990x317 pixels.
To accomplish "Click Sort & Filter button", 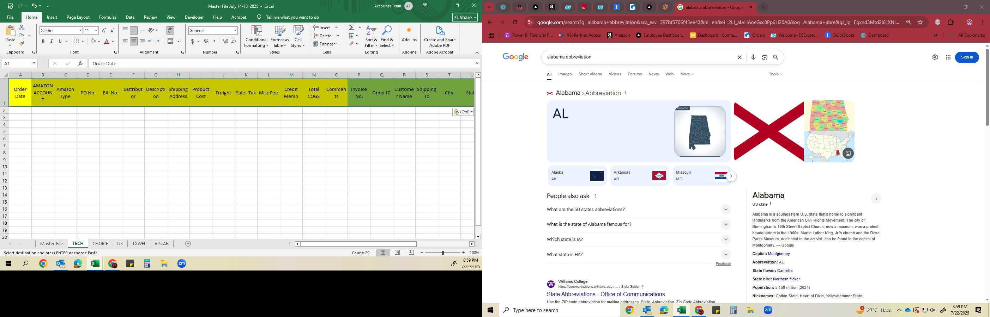I will point(371,37).
